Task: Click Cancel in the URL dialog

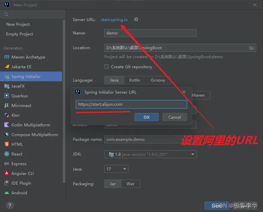Action: click(174, 117)
